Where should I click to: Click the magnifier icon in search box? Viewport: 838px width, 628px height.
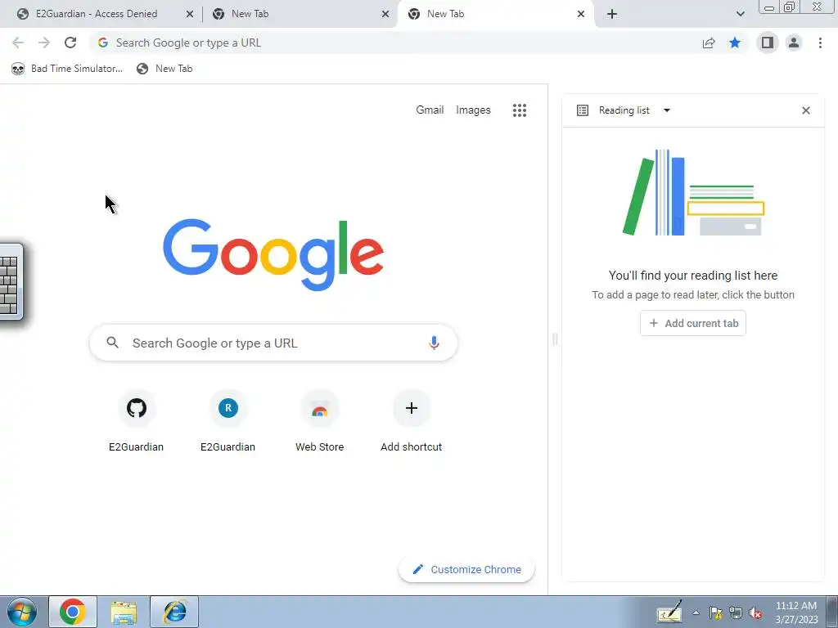[112, 343]
